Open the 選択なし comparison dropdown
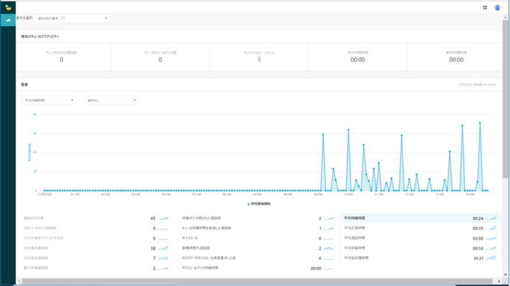Viewport: 510px width, 286px height. click(x=111, y=100)
